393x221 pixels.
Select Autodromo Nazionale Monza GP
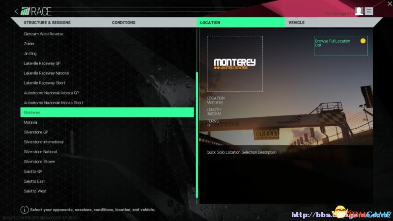click(51, 93)
